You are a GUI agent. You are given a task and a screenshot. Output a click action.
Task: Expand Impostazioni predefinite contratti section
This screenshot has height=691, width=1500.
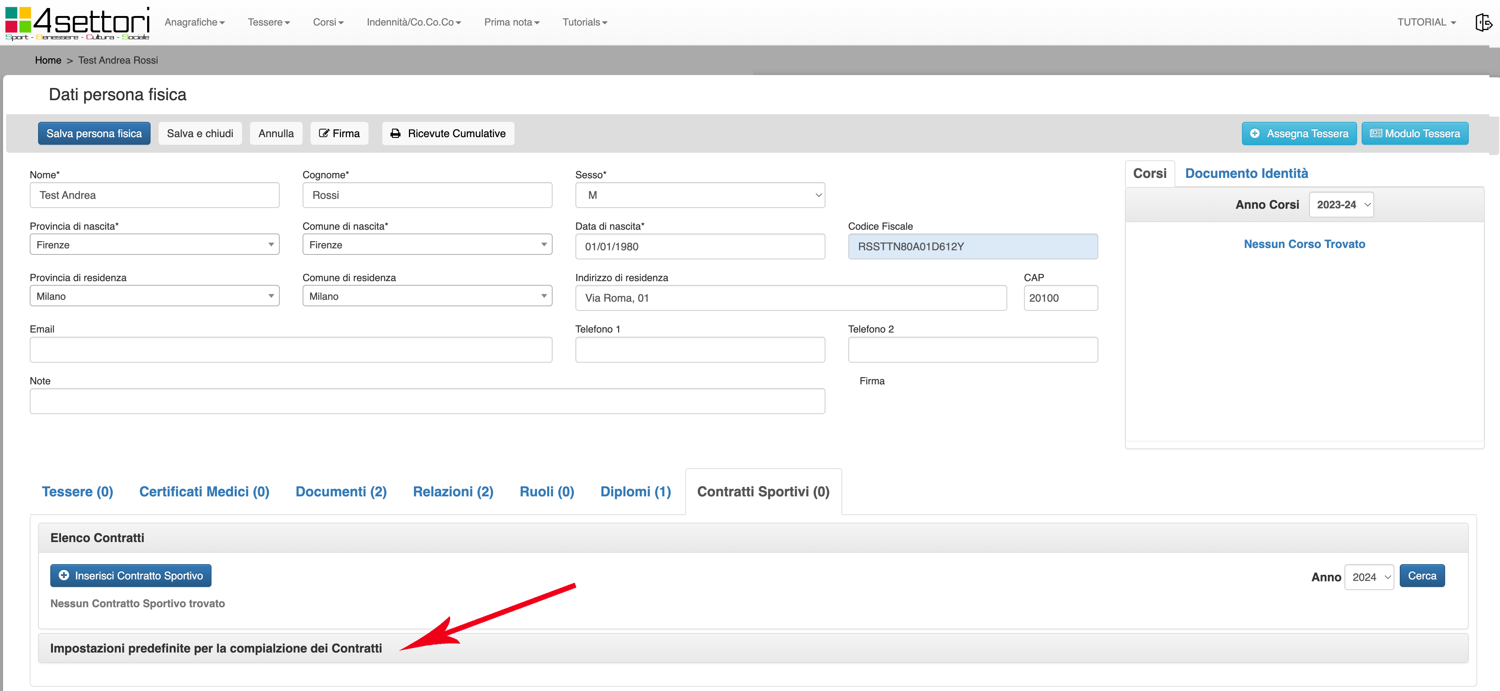click(216, 648)
